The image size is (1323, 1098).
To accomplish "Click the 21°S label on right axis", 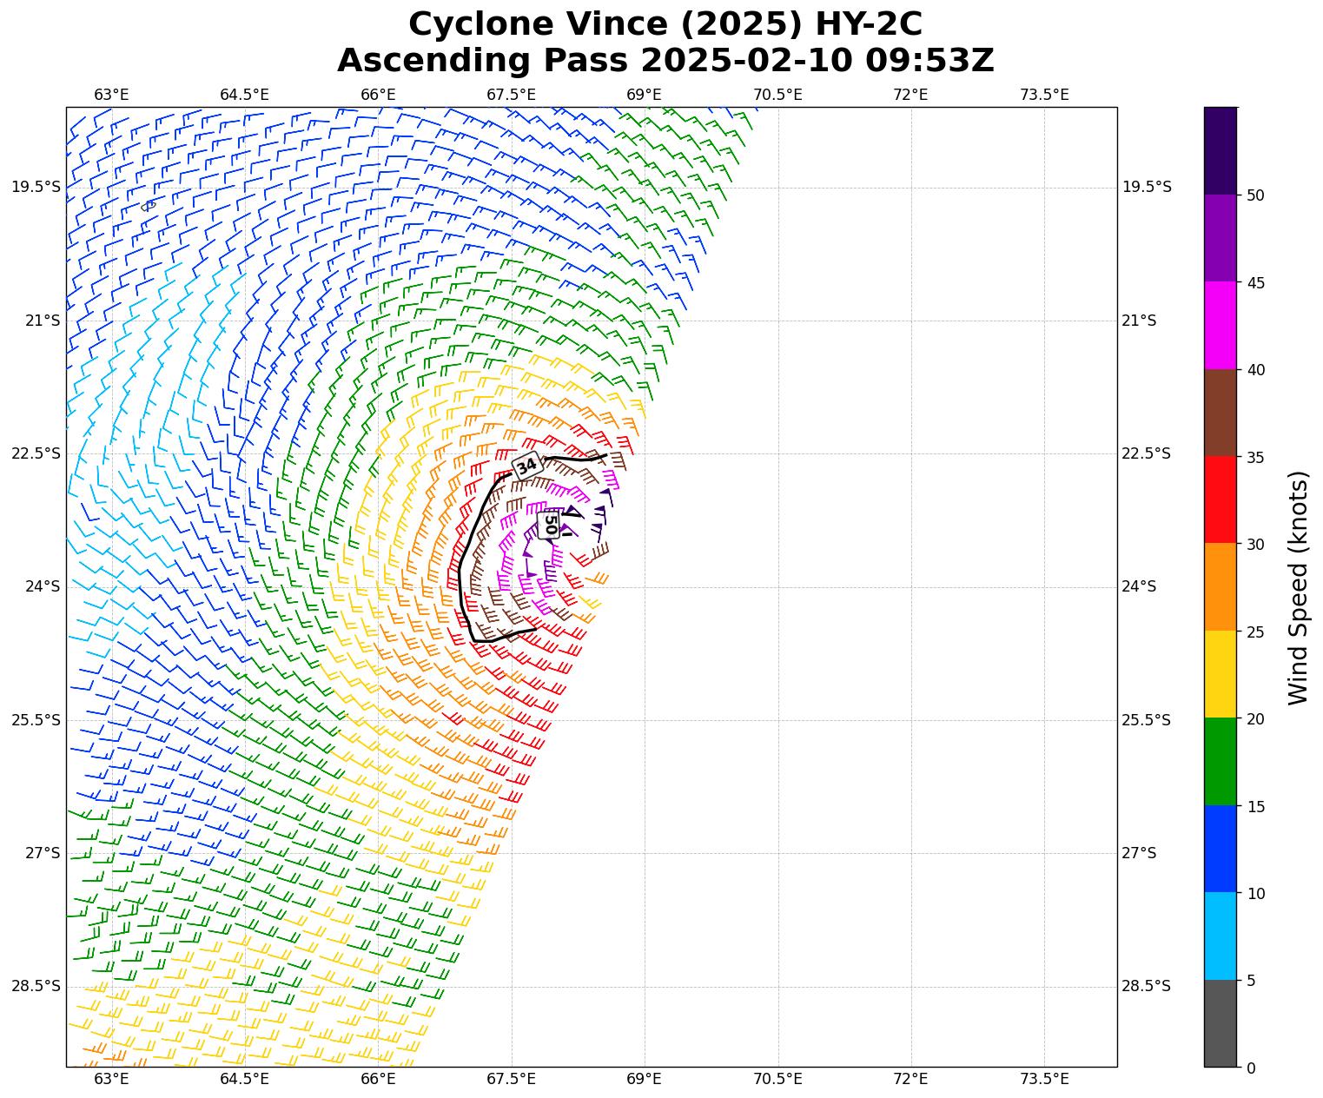I will click(x=1139, y=321).
